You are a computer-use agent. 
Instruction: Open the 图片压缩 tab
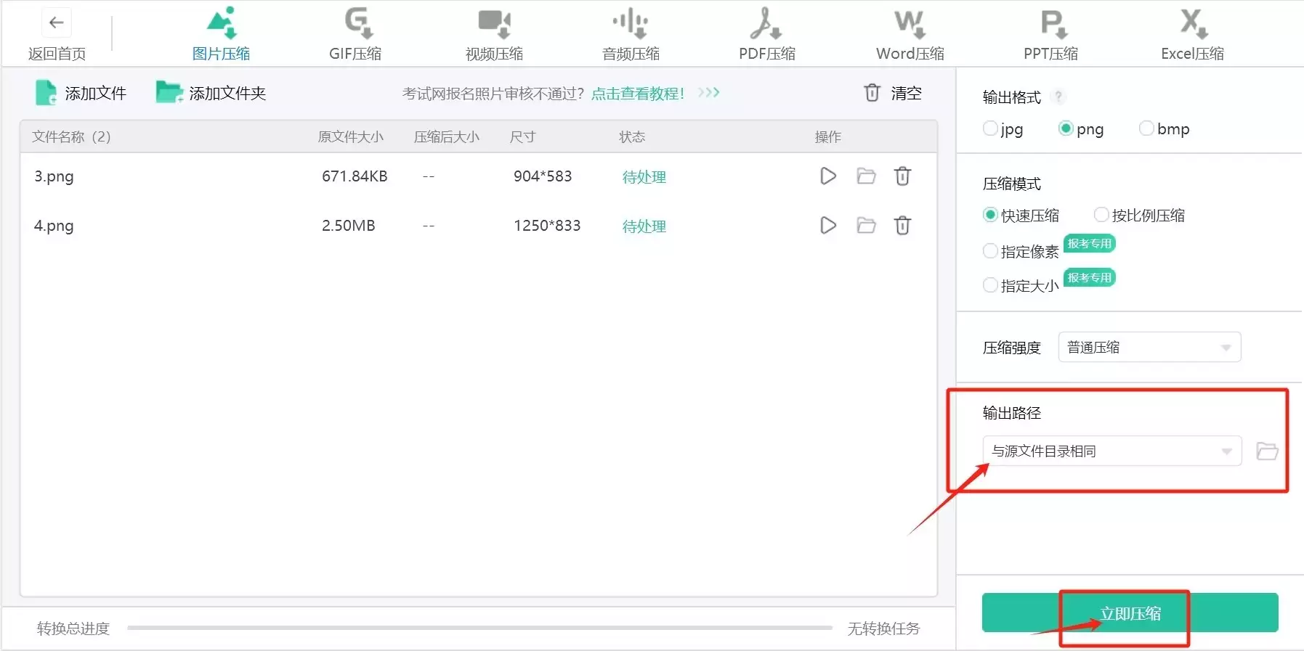(221, 34)
